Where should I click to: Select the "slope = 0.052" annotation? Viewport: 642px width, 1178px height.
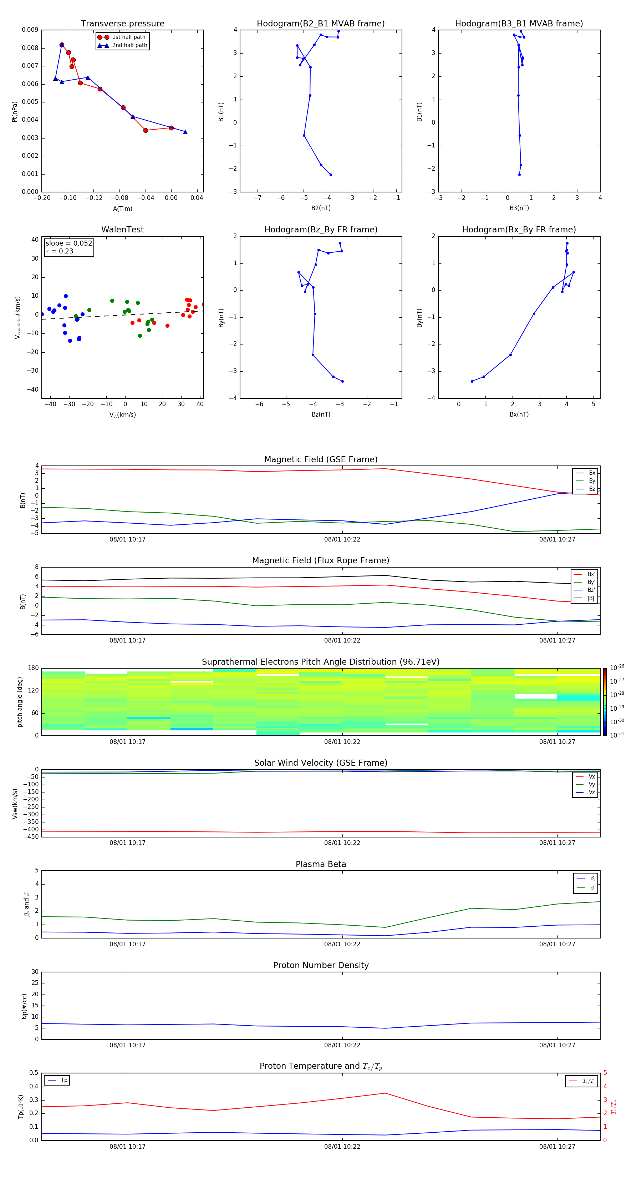69,243
